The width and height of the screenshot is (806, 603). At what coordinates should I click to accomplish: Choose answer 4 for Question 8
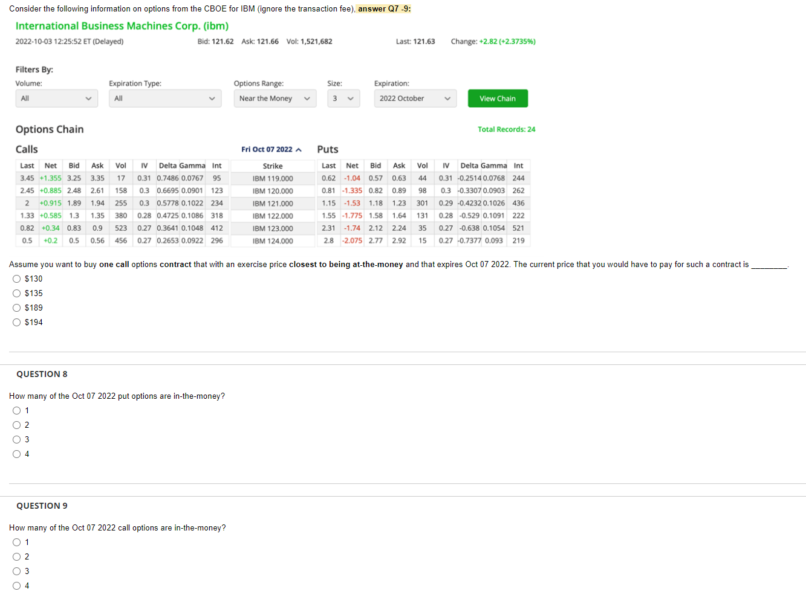(17, 454)
